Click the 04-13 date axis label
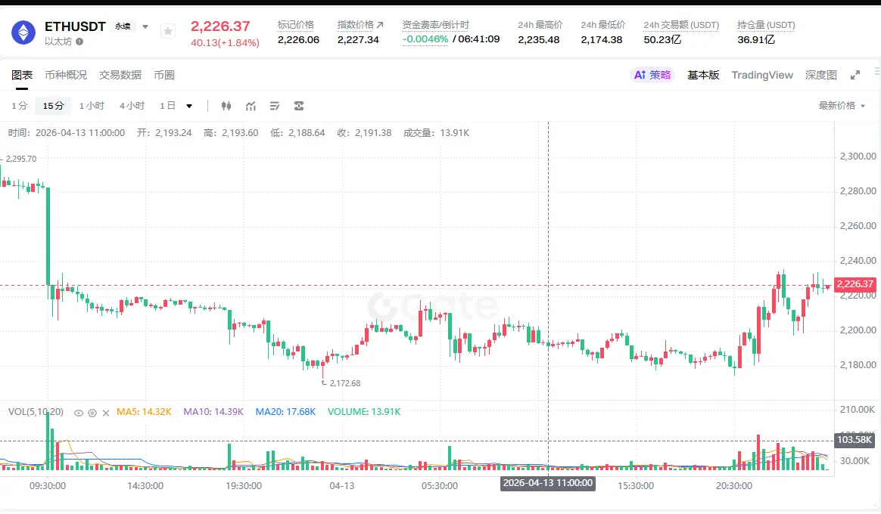Image resolution: width=881 pixels, height=514 pixels. pyautogui.click(x=341, y=486)
